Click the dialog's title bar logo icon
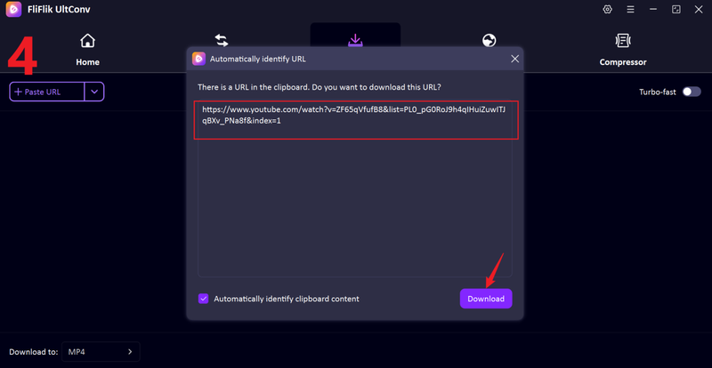Image resolution: width=712 pixels, height=368 pixels. pyautogui.click(x=198, y=59)
